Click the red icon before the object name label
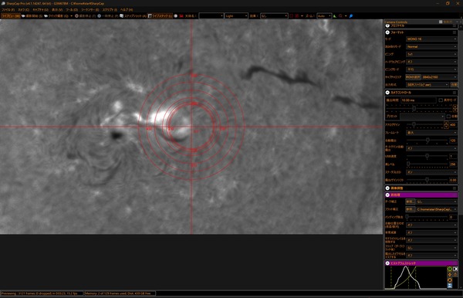 point(181,16)
